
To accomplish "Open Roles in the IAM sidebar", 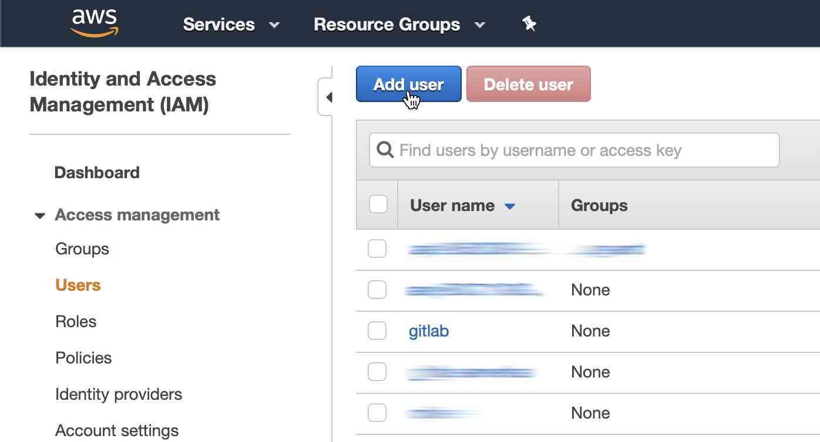I will [x=76, y=322].
